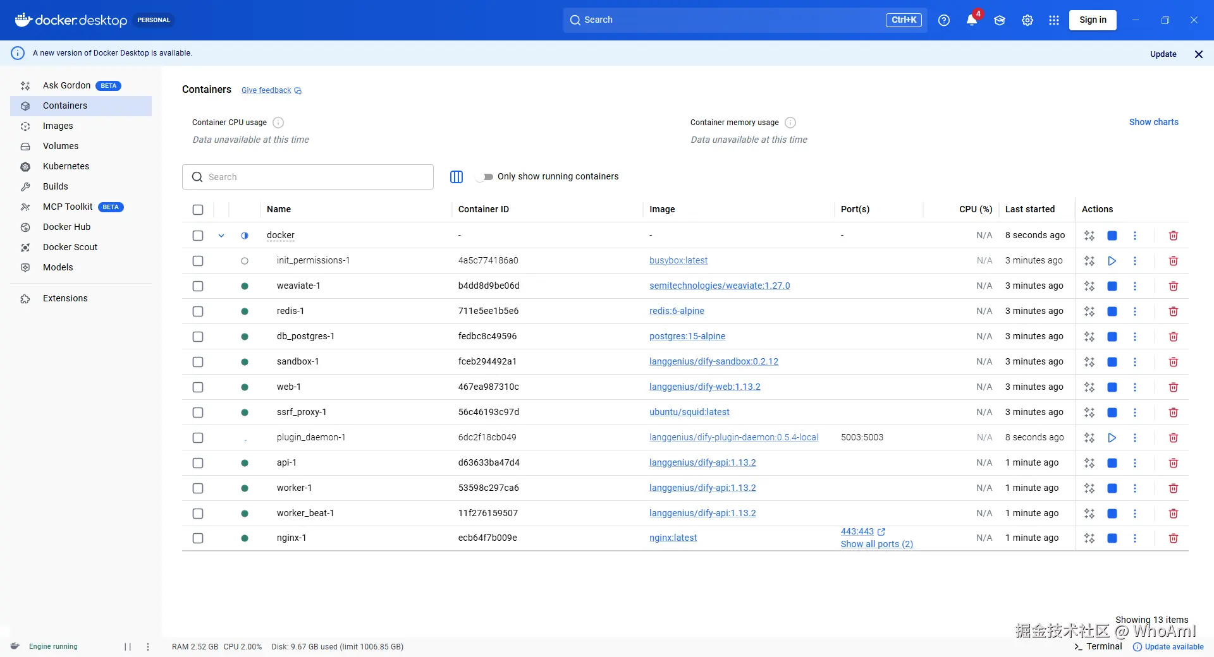The image size is (1214, 657).
Task: Open the Settings gear in the title bar
Action: click(1027, 20)
